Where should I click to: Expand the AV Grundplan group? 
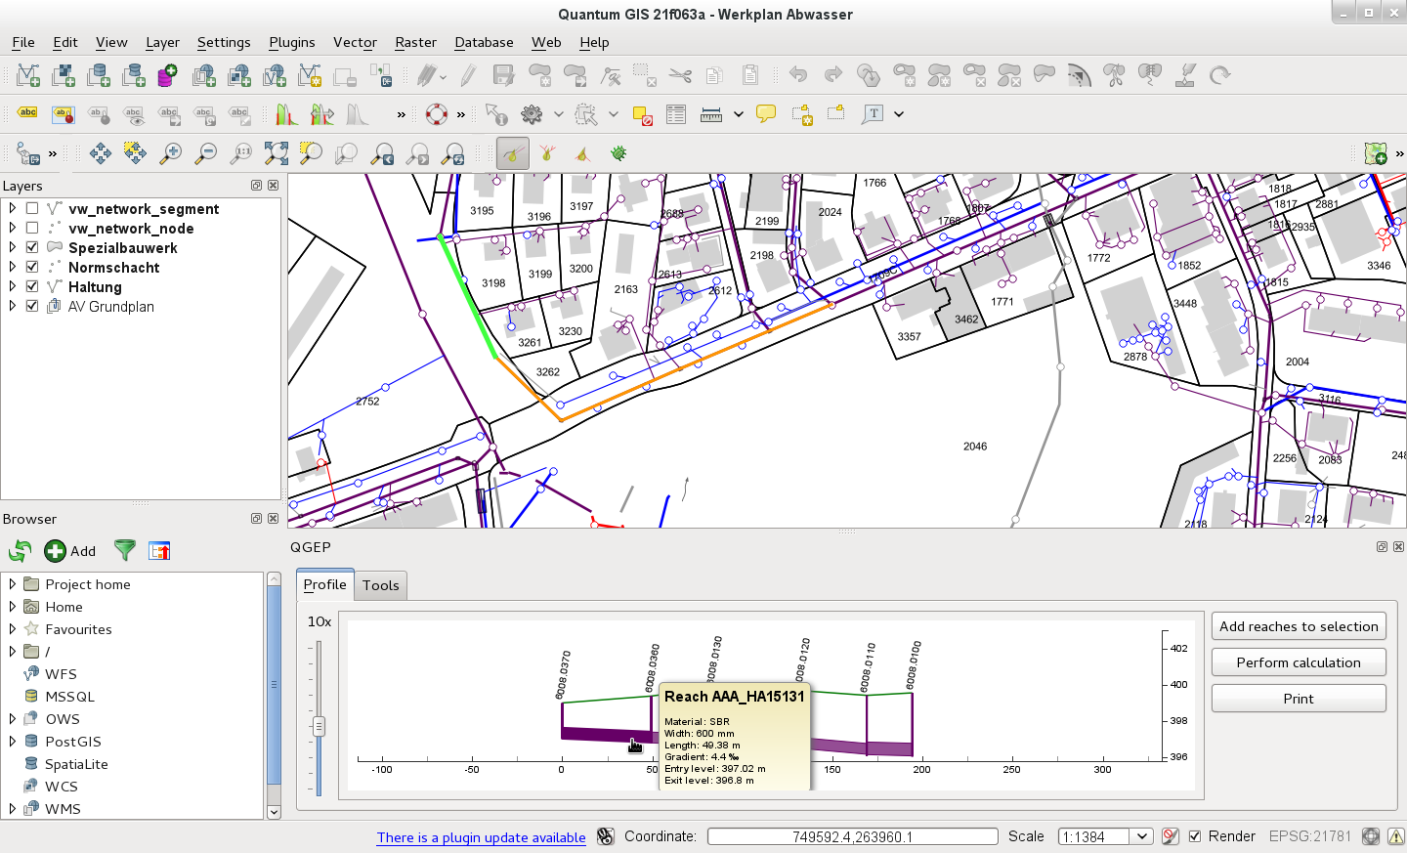12,306
